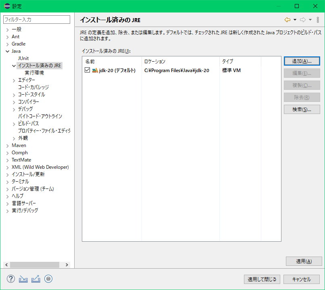Focus the フィルター入力 search field
Screen dimensions: 325x290
click(x=37, y=19)
